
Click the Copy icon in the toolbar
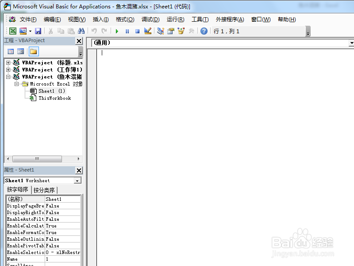[61, 31]
